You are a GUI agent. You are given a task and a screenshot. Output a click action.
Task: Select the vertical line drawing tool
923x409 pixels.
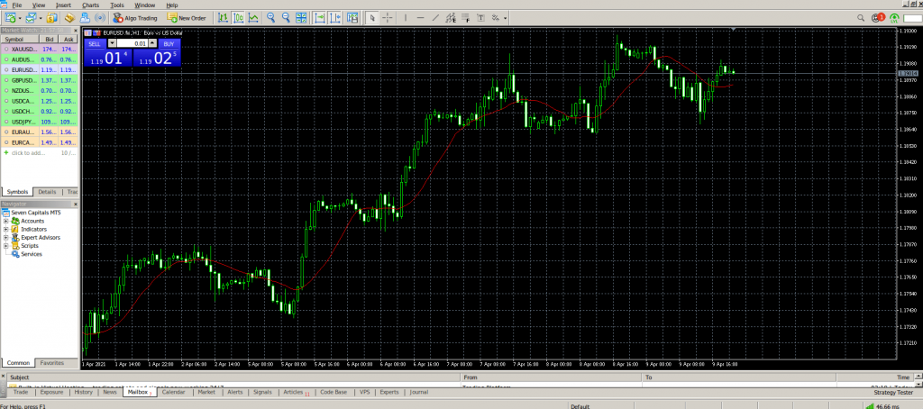pyautogui.click(x=405, y=18)
